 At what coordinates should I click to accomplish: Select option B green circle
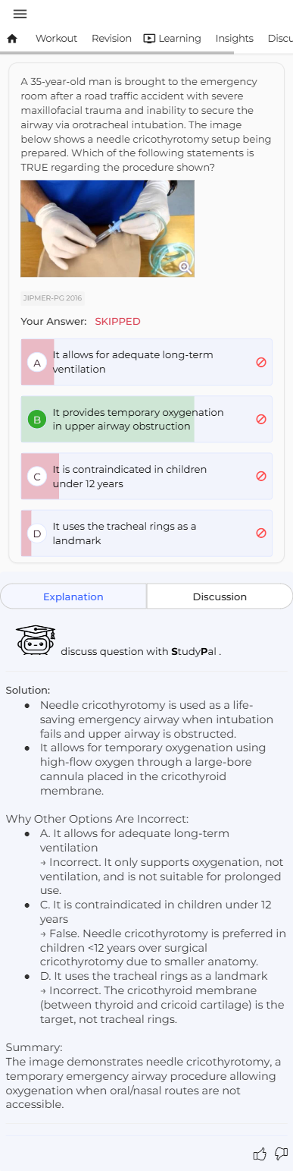click(37, 419)
